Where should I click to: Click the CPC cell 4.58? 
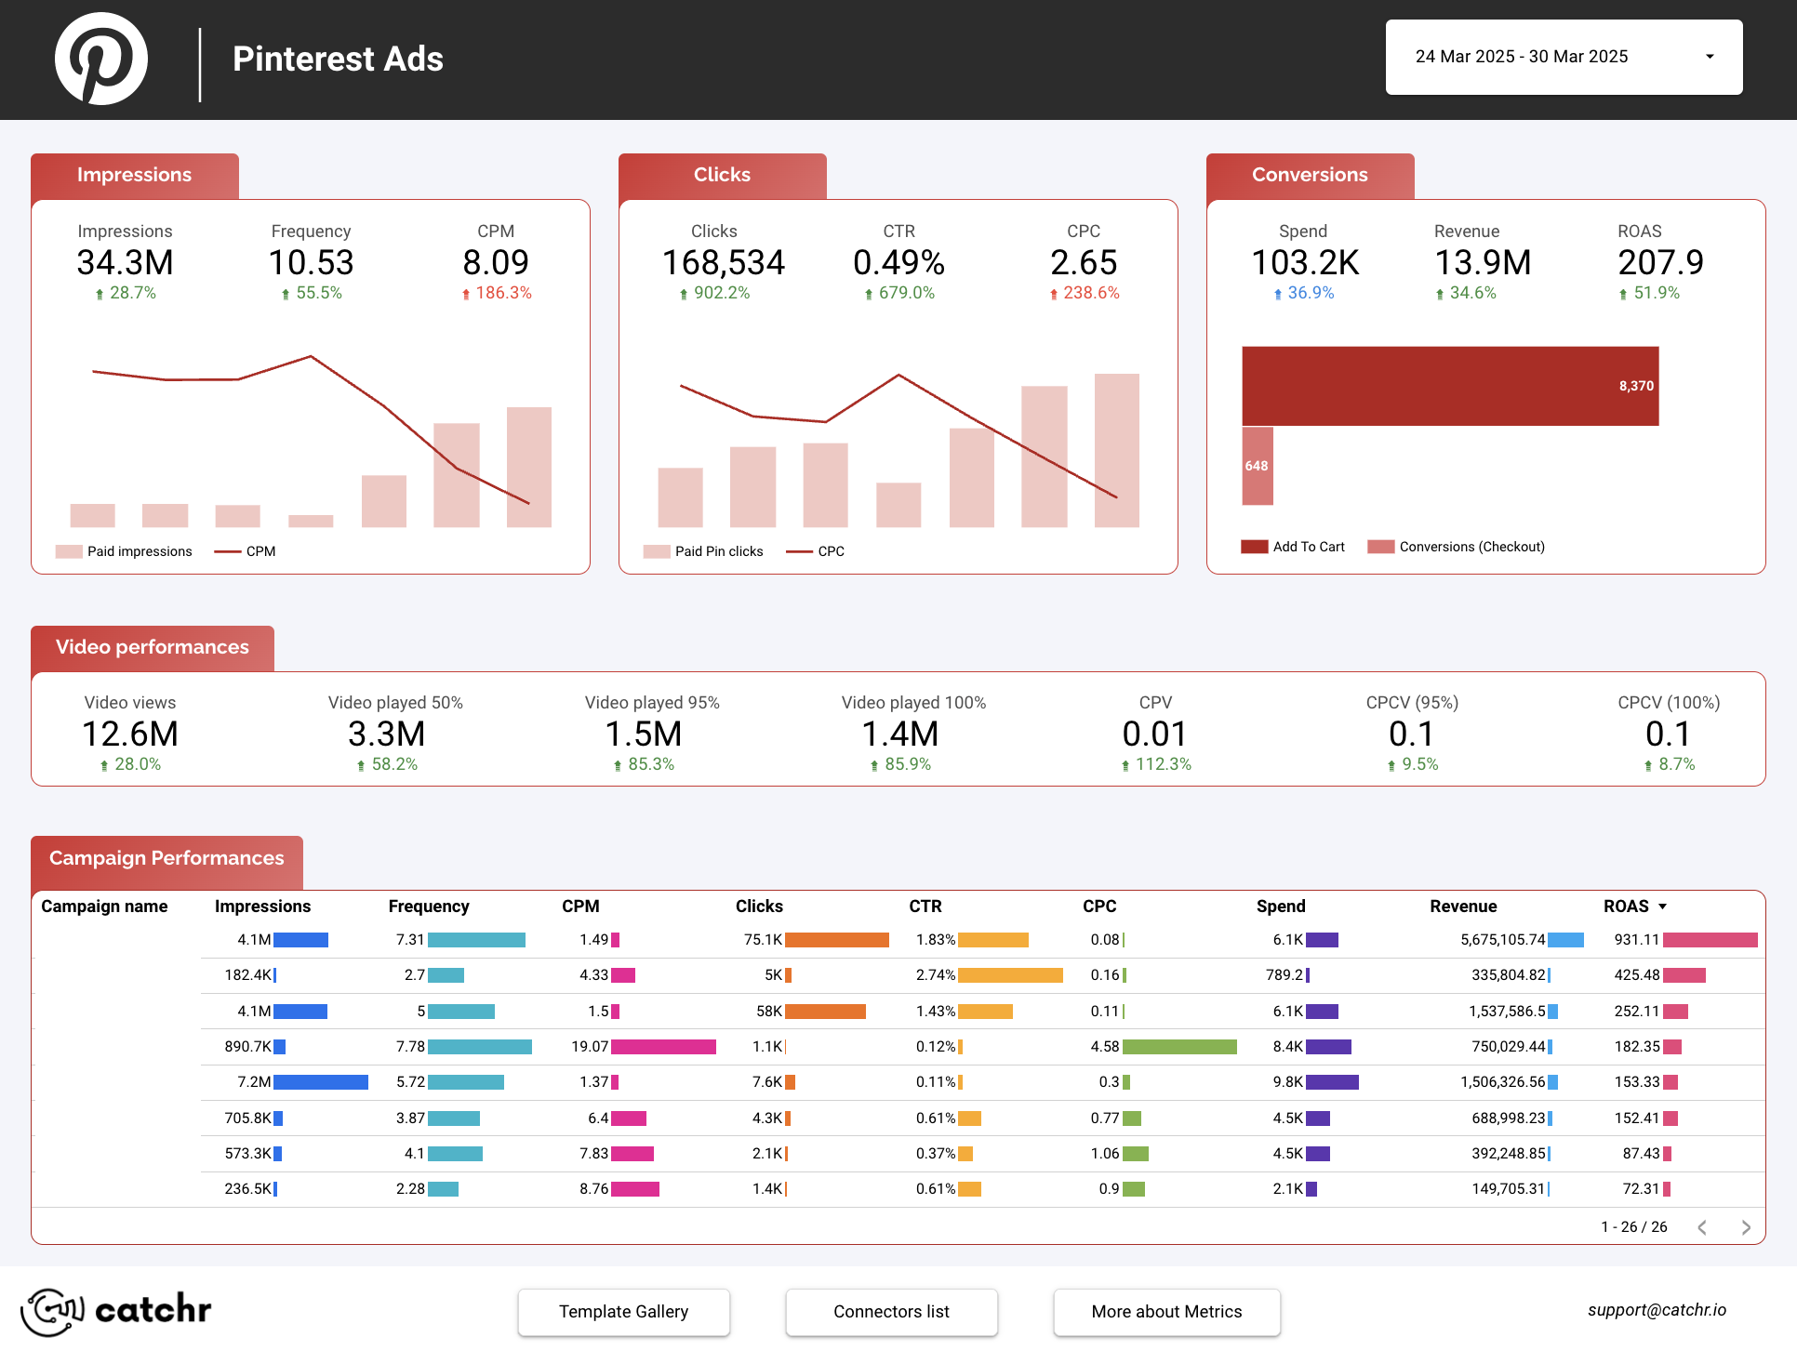(x=1105, y=1047)
